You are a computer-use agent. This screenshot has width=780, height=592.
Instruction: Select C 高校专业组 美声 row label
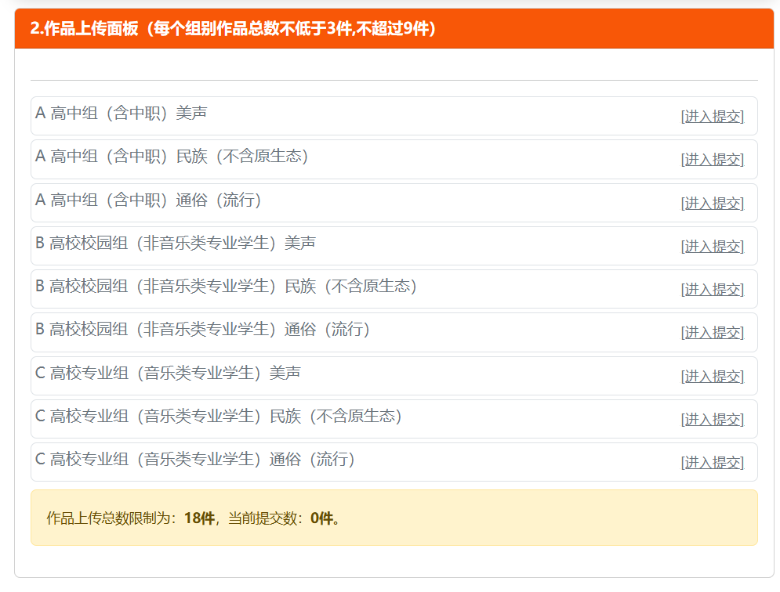(x=168, y=374)
